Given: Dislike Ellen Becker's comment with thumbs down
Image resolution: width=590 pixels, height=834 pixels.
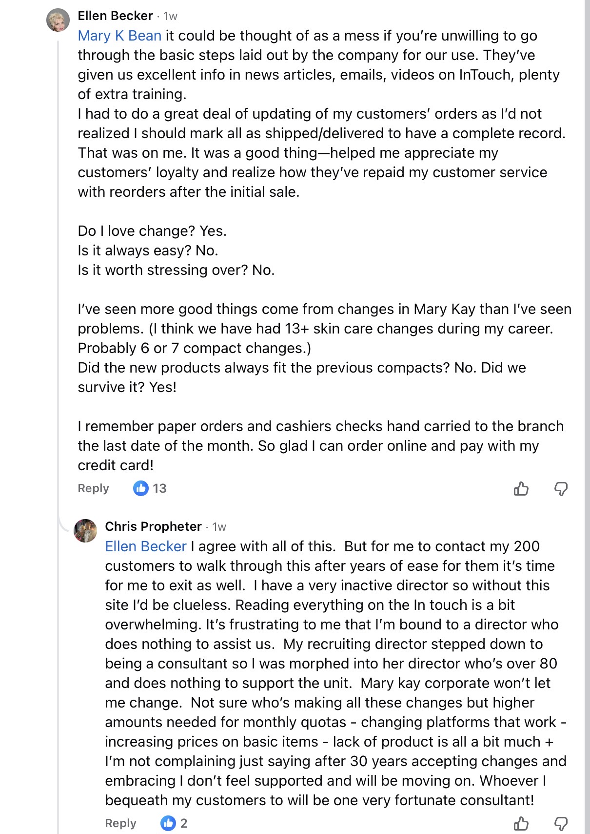Looking at the screenshot, I should 561,488.
